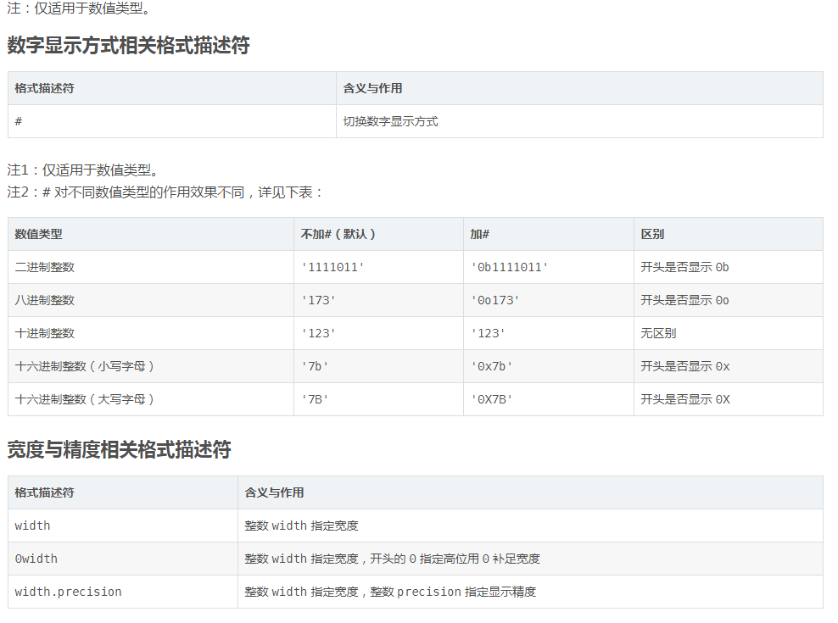Click the 数值类型 column header
The height and width of the screenshot is (623, 838).
tap(38, 234)
